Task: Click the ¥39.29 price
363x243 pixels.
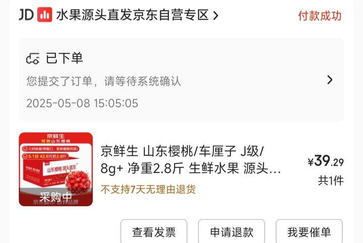Action: click(x=326, y=161)
